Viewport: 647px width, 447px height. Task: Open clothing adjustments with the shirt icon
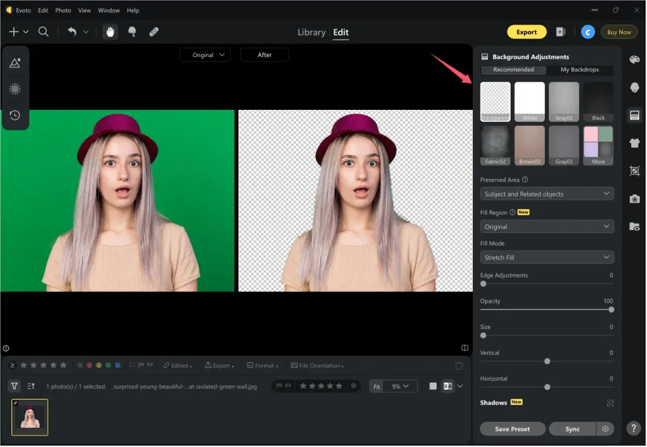coord(634,142)
